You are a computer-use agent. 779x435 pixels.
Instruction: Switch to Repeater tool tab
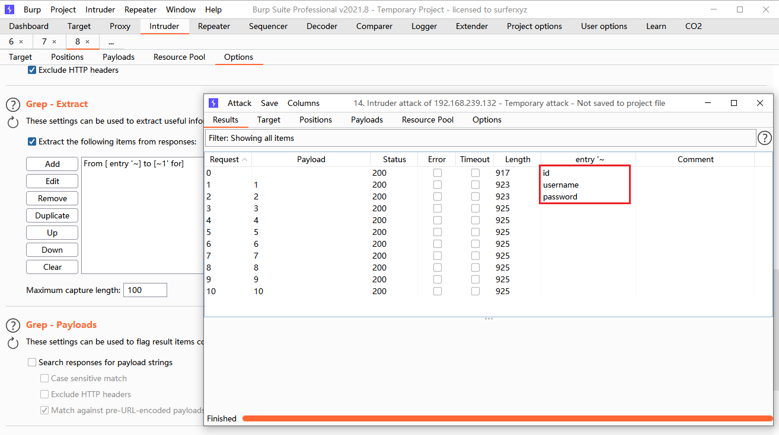coord(214,26)
